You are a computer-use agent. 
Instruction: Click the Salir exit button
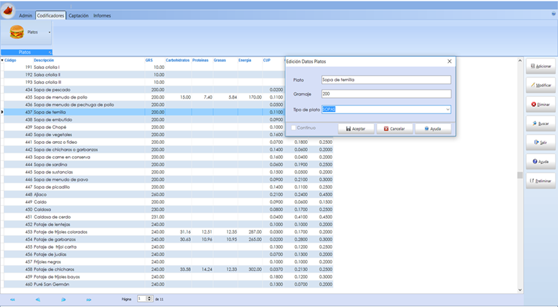[x=539, y=142]
